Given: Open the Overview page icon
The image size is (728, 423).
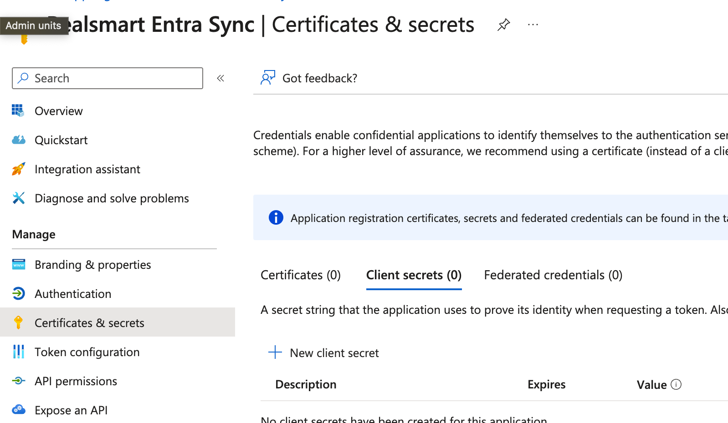Looking at the screenshot, I should 18,111.
